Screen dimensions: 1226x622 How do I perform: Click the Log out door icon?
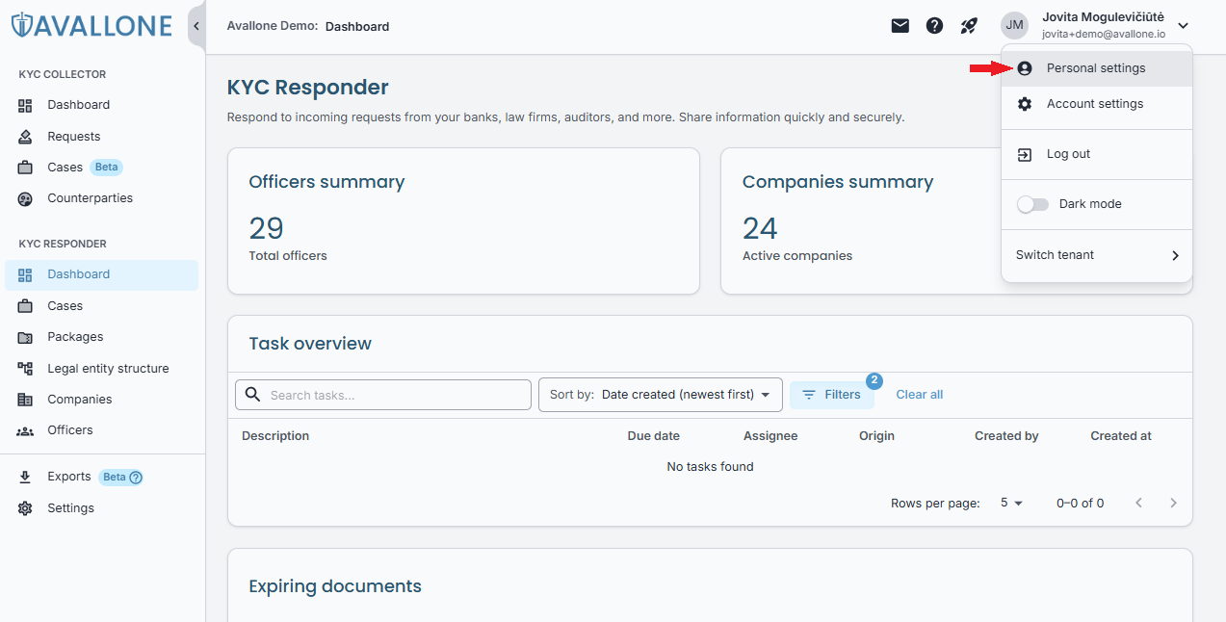[x=1025, y=154]
